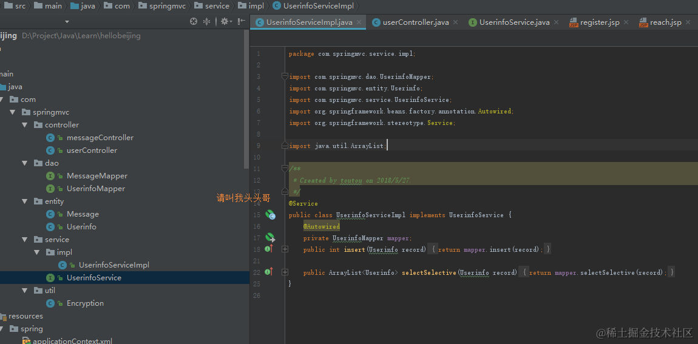Click UserinfoServiceImpl breadcrumb in navigation bar

313,6
